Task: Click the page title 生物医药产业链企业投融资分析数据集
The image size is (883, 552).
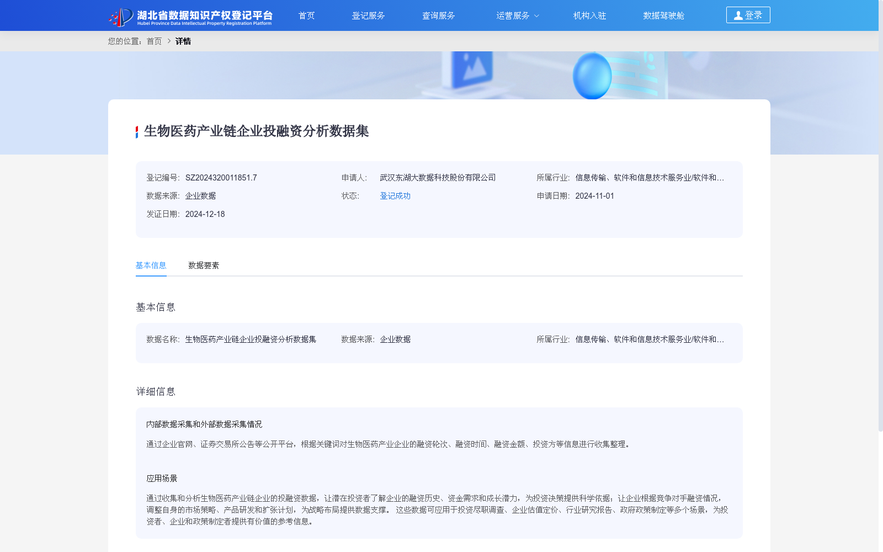Action: [256, 131]
